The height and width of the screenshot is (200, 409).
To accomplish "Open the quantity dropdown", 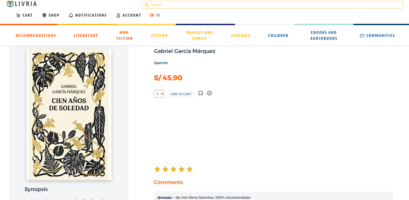I will click(159, 94).
